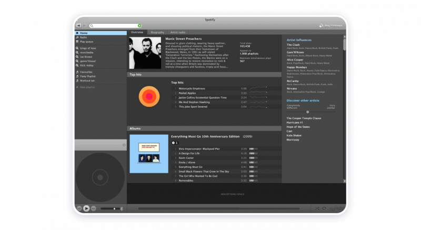Click magnifier icon beside Rick Astley
421x230 pixels.
(77, 65)
